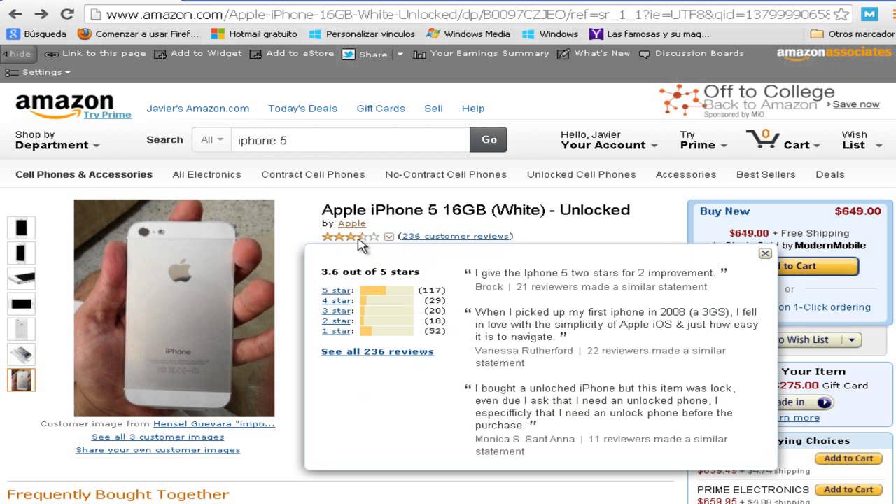The height and width of the screenshot is (504, 896).
Task: Open the shopping cart icon
Action: 762,139
